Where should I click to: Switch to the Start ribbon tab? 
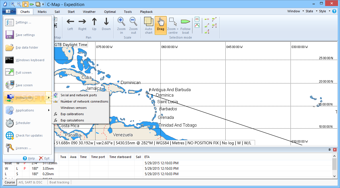[71, 12]
